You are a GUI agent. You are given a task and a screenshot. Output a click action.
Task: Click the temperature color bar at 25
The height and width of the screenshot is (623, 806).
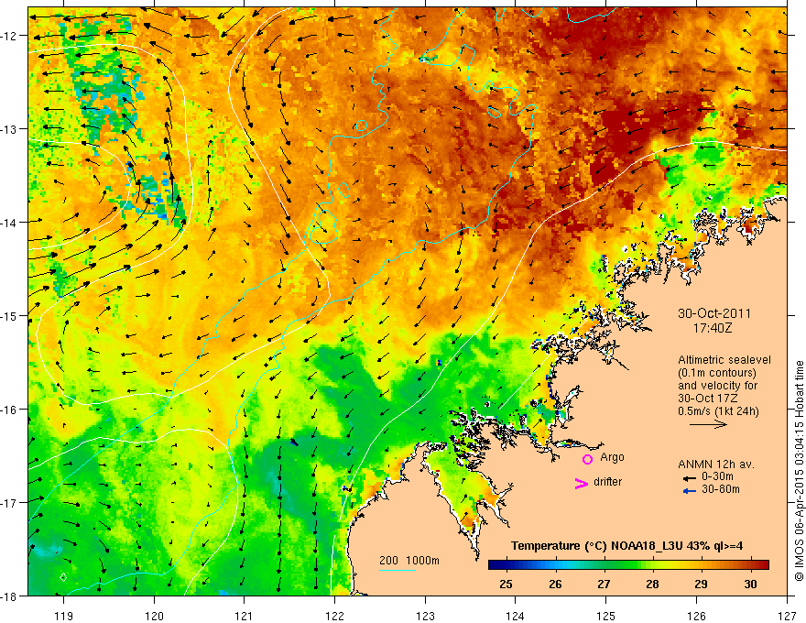(506, 565)
